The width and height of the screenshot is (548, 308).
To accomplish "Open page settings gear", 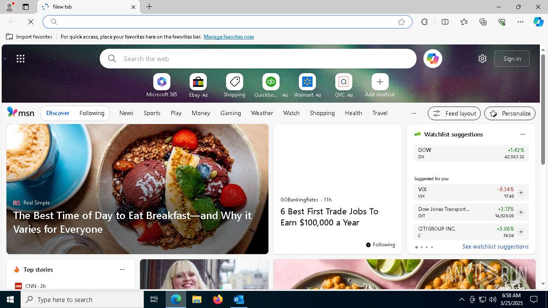I will pyautogui.click(x=482, y=59).
